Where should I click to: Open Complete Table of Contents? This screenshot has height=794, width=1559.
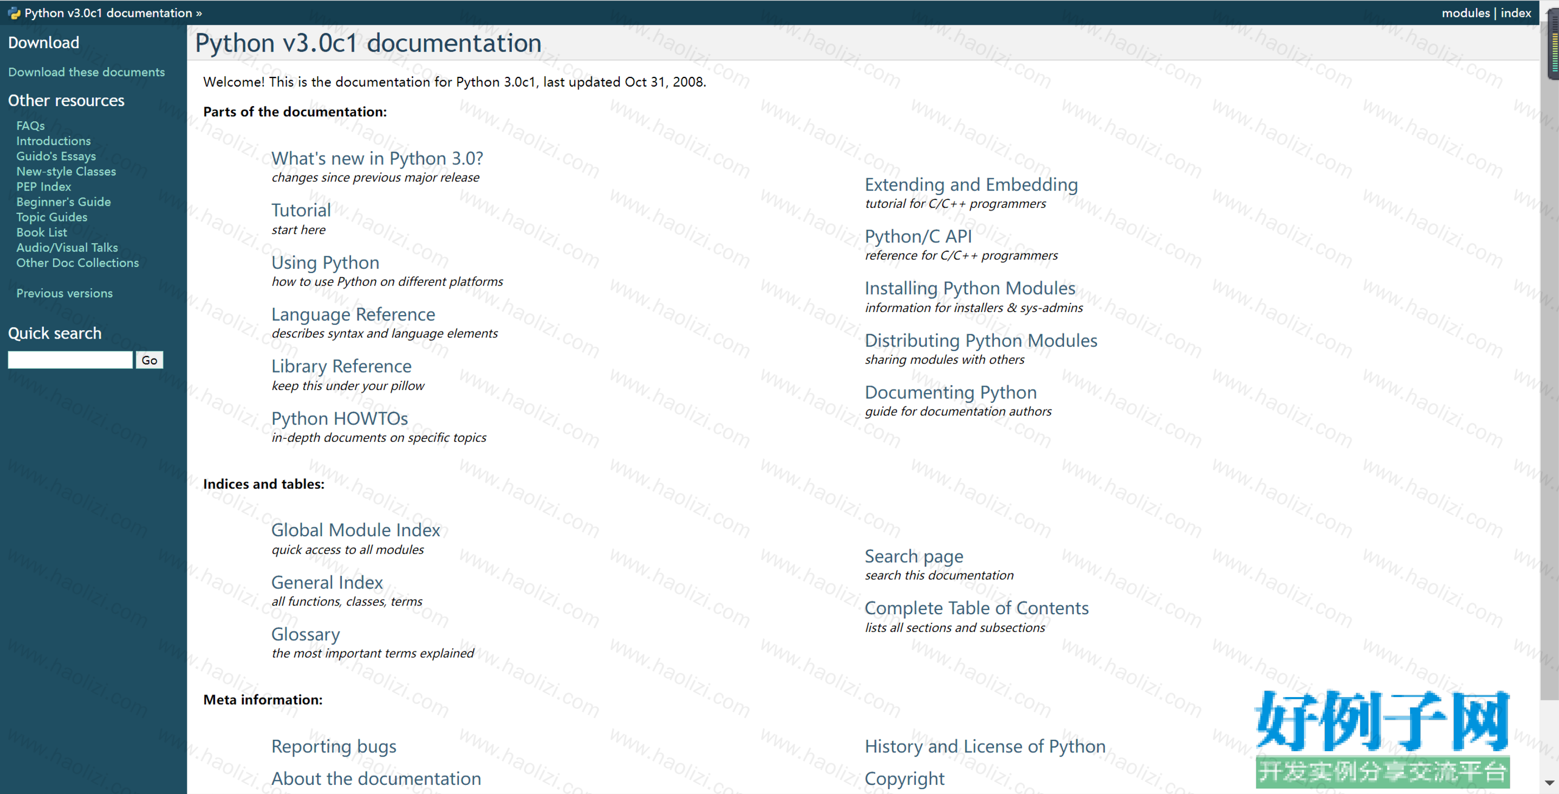977,608
